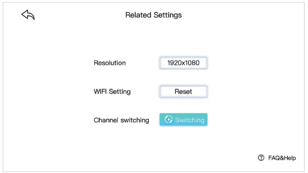Tap the Related Settings header text
Screen dimensions: 308x173
[153, 15]
